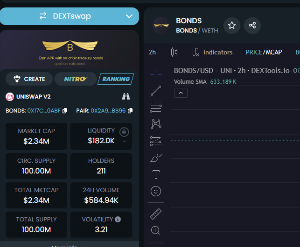Image resolution: width=300 pixels, height=247 pixels.
Task: Click the LIQUIDITY $182.0K value
Action: coord(101,141)
